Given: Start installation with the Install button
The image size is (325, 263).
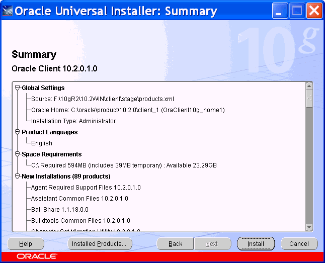Looking at the screenshot, I should click(256, 244).
